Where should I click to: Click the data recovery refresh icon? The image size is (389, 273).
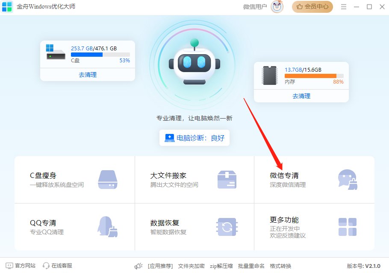click(227, 227)
